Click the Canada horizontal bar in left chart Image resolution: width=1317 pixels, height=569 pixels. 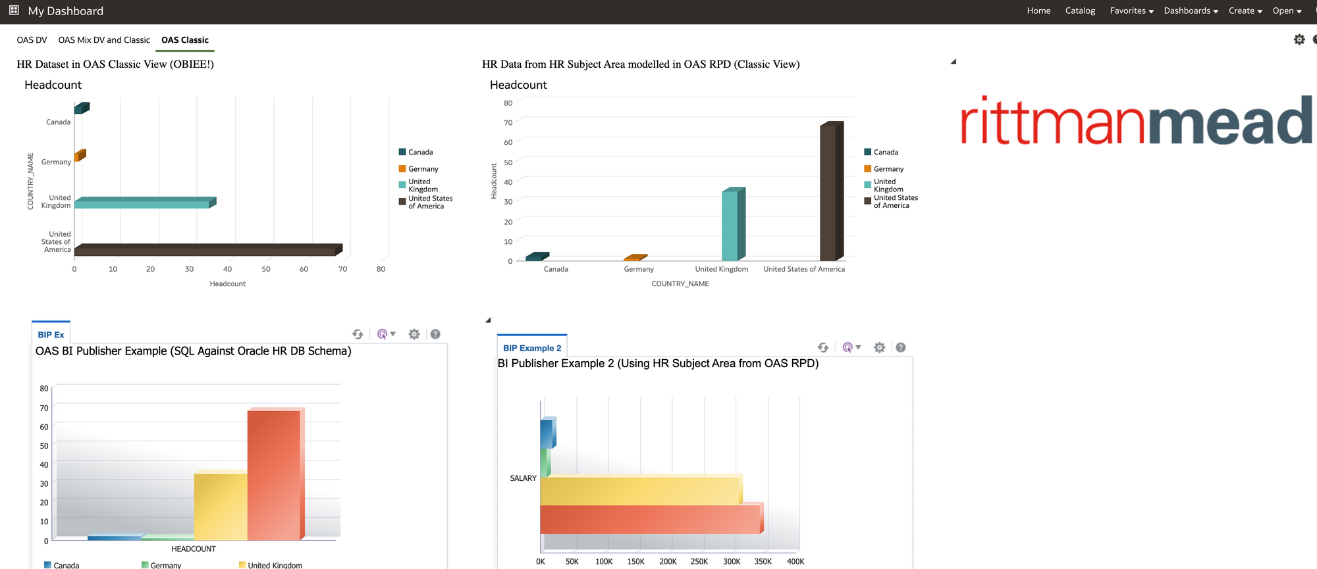click(x=82, y=108)
